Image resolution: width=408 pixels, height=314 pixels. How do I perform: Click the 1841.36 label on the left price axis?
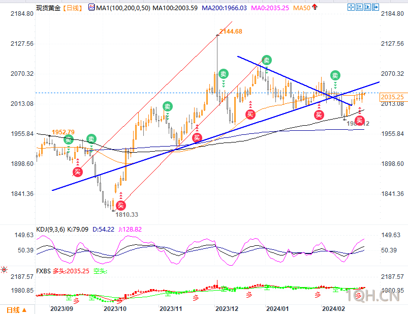point(22,193)
